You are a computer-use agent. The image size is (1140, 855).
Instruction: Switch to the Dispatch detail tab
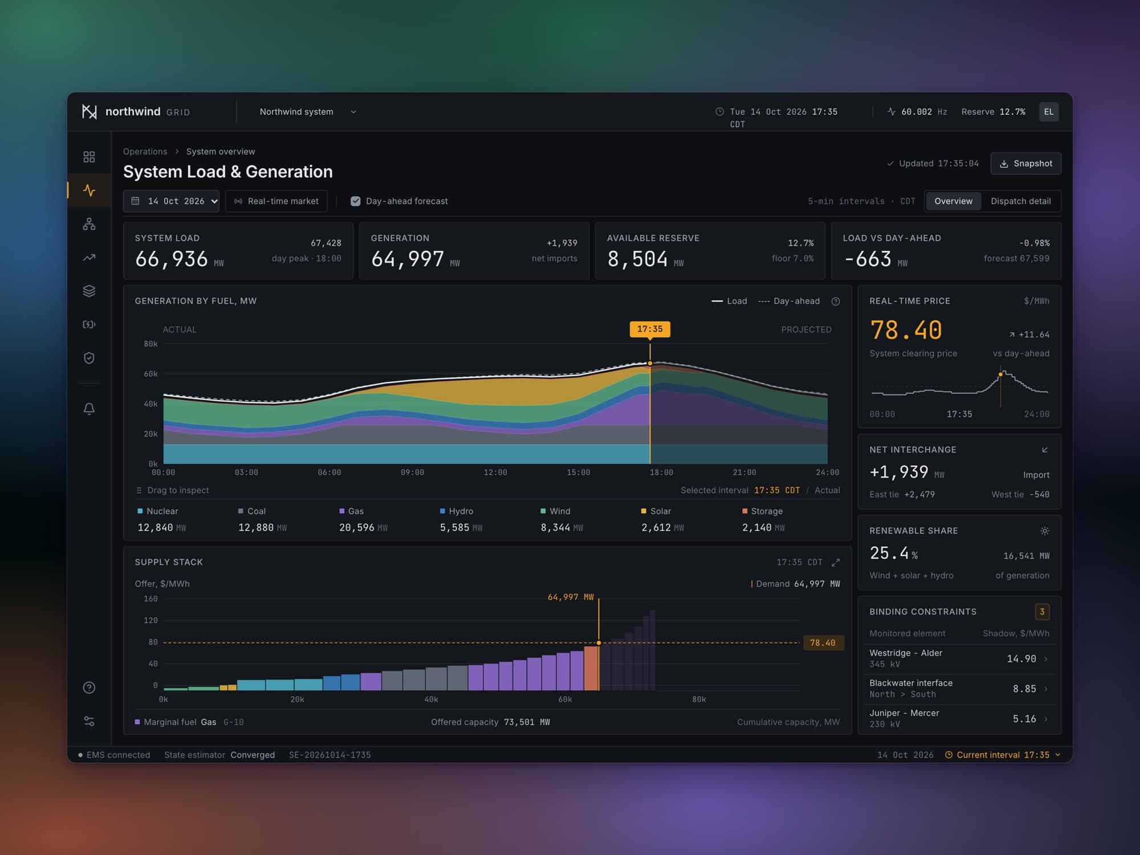point(1020,201)
